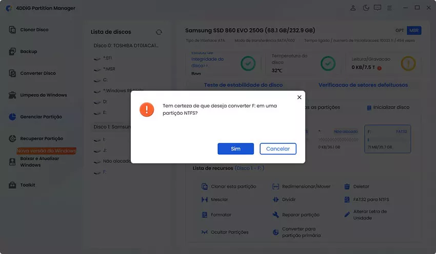
Task: Click the Gerenciar Partição pie icon
Action: click(x=12, y=117)
